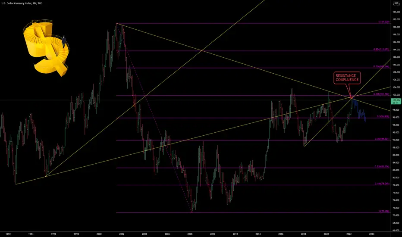Select the Fib level label 0.236(82.574)
Image resolution: width=402 pixels, height=237 pixels.
pos(382,166)
